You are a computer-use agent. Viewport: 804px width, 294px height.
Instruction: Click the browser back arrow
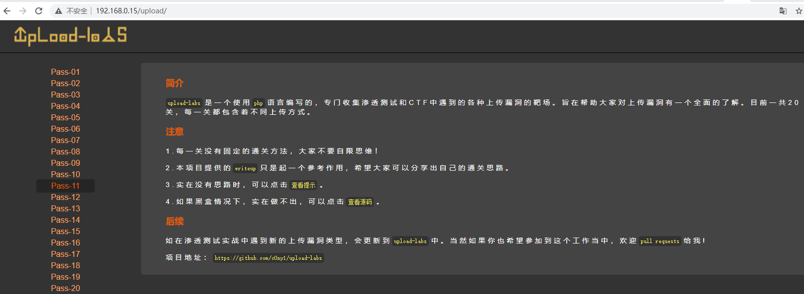coord(7,11)
